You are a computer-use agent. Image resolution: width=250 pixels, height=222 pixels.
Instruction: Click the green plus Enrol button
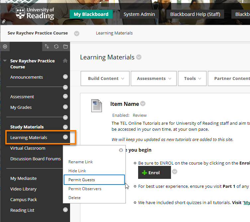[154, 173]
